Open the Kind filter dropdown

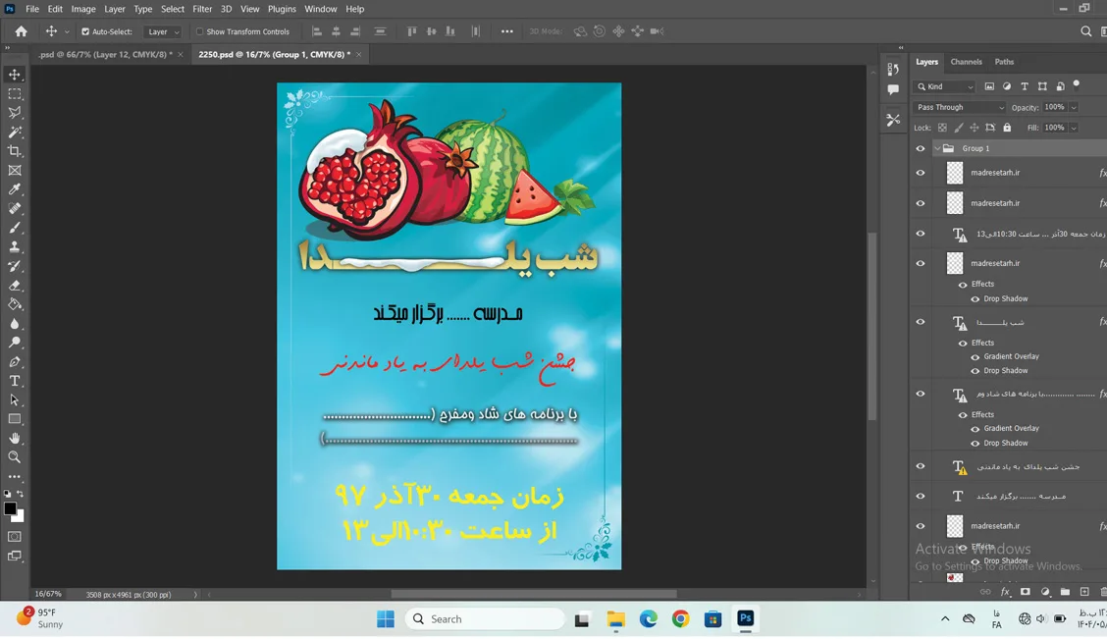click(945, 86)
